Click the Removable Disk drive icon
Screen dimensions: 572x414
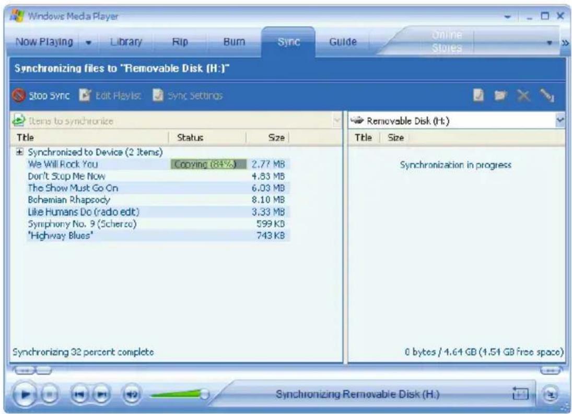[357, 120]
